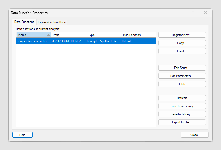Minimize the Data Function Properties window

coord(180,13)
